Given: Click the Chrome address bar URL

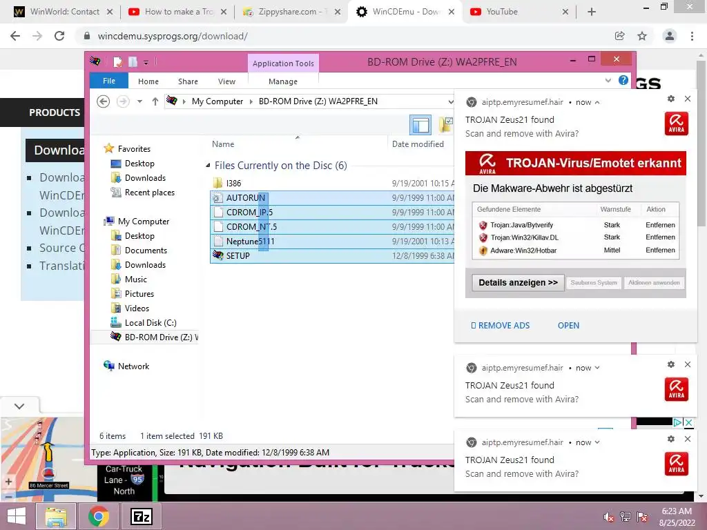Looking at the screenshot, I should tap(173, 36).
